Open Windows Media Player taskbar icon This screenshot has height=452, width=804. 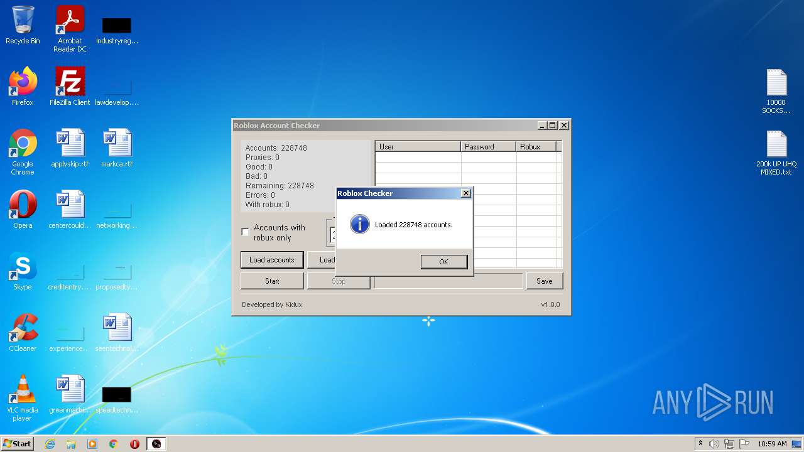click(92, 444)
